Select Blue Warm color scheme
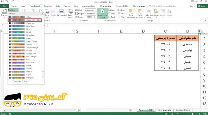Screen dimensions: 208x115 (25, 26)
